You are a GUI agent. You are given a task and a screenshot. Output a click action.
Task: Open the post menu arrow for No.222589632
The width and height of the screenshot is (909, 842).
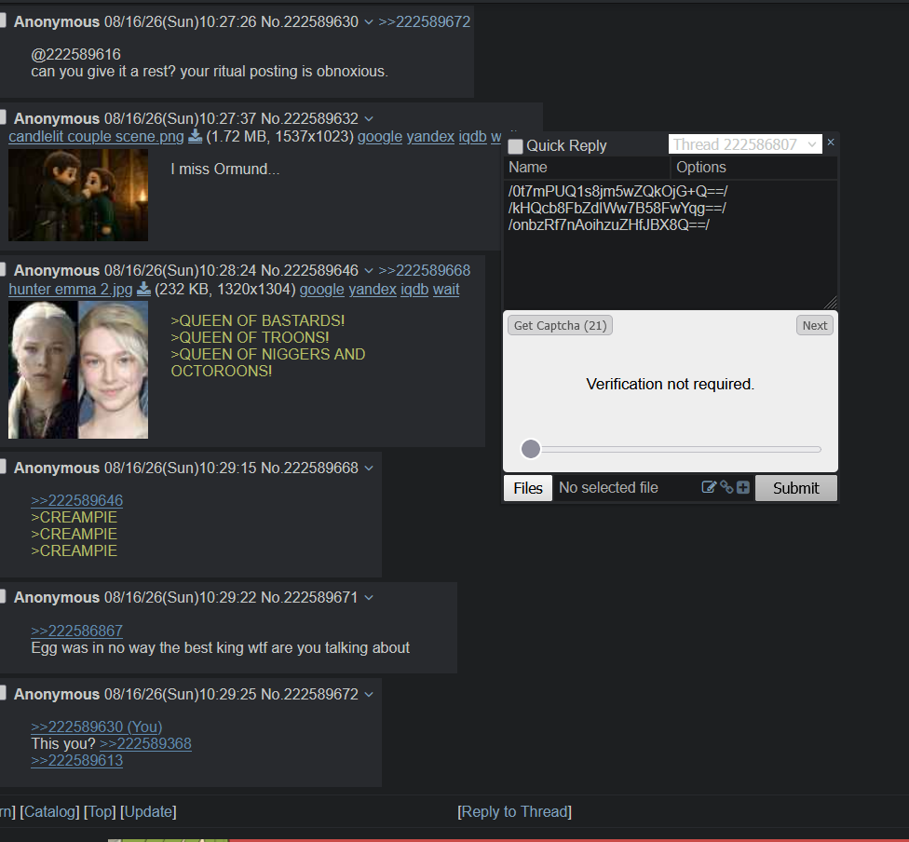tap(369, 119)
